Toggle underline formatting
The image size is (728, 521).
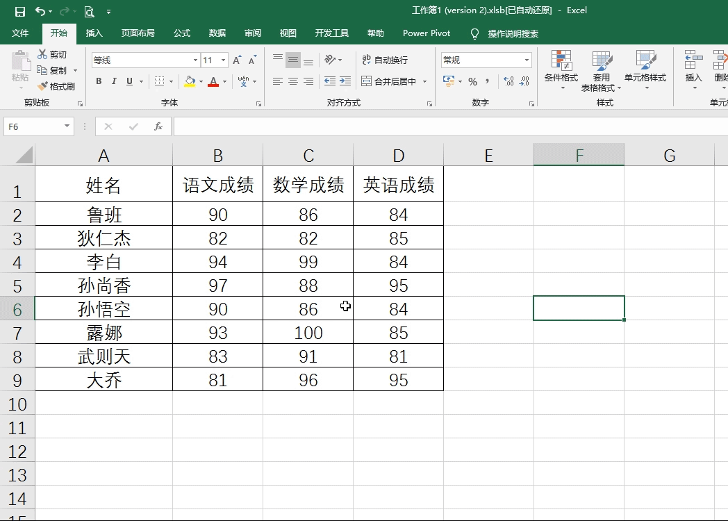pyautogui.click(x=129, y=81)
